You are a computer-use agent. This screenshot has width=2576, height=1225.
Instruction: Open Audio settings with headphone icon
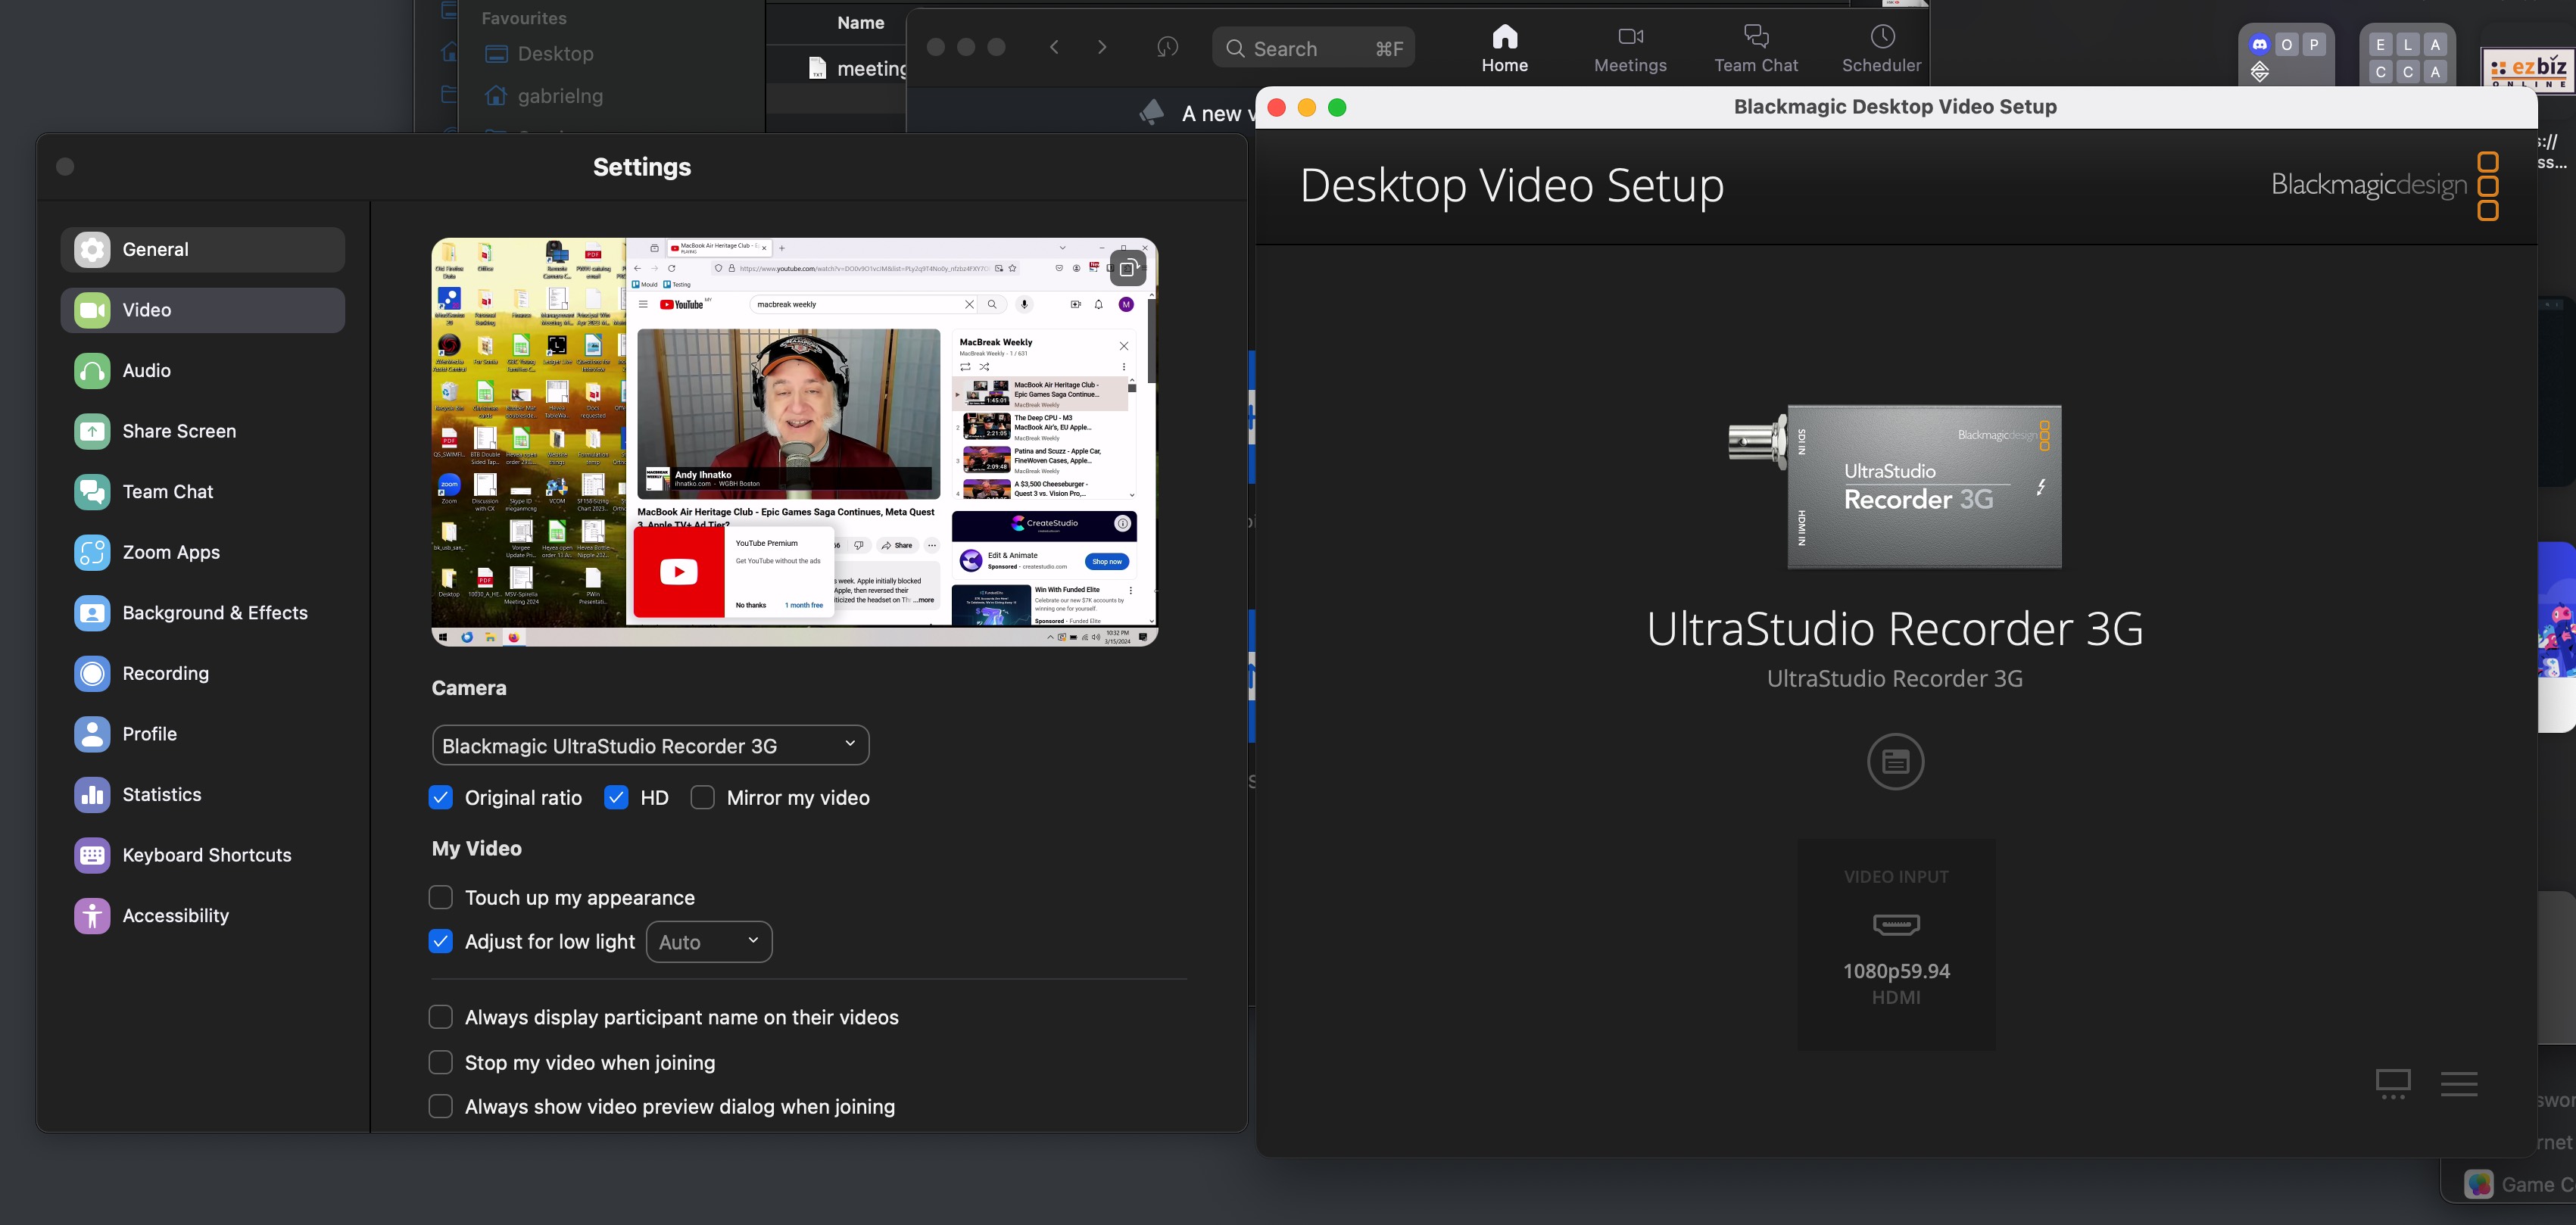pyautogui.click(x=203, y=371)
